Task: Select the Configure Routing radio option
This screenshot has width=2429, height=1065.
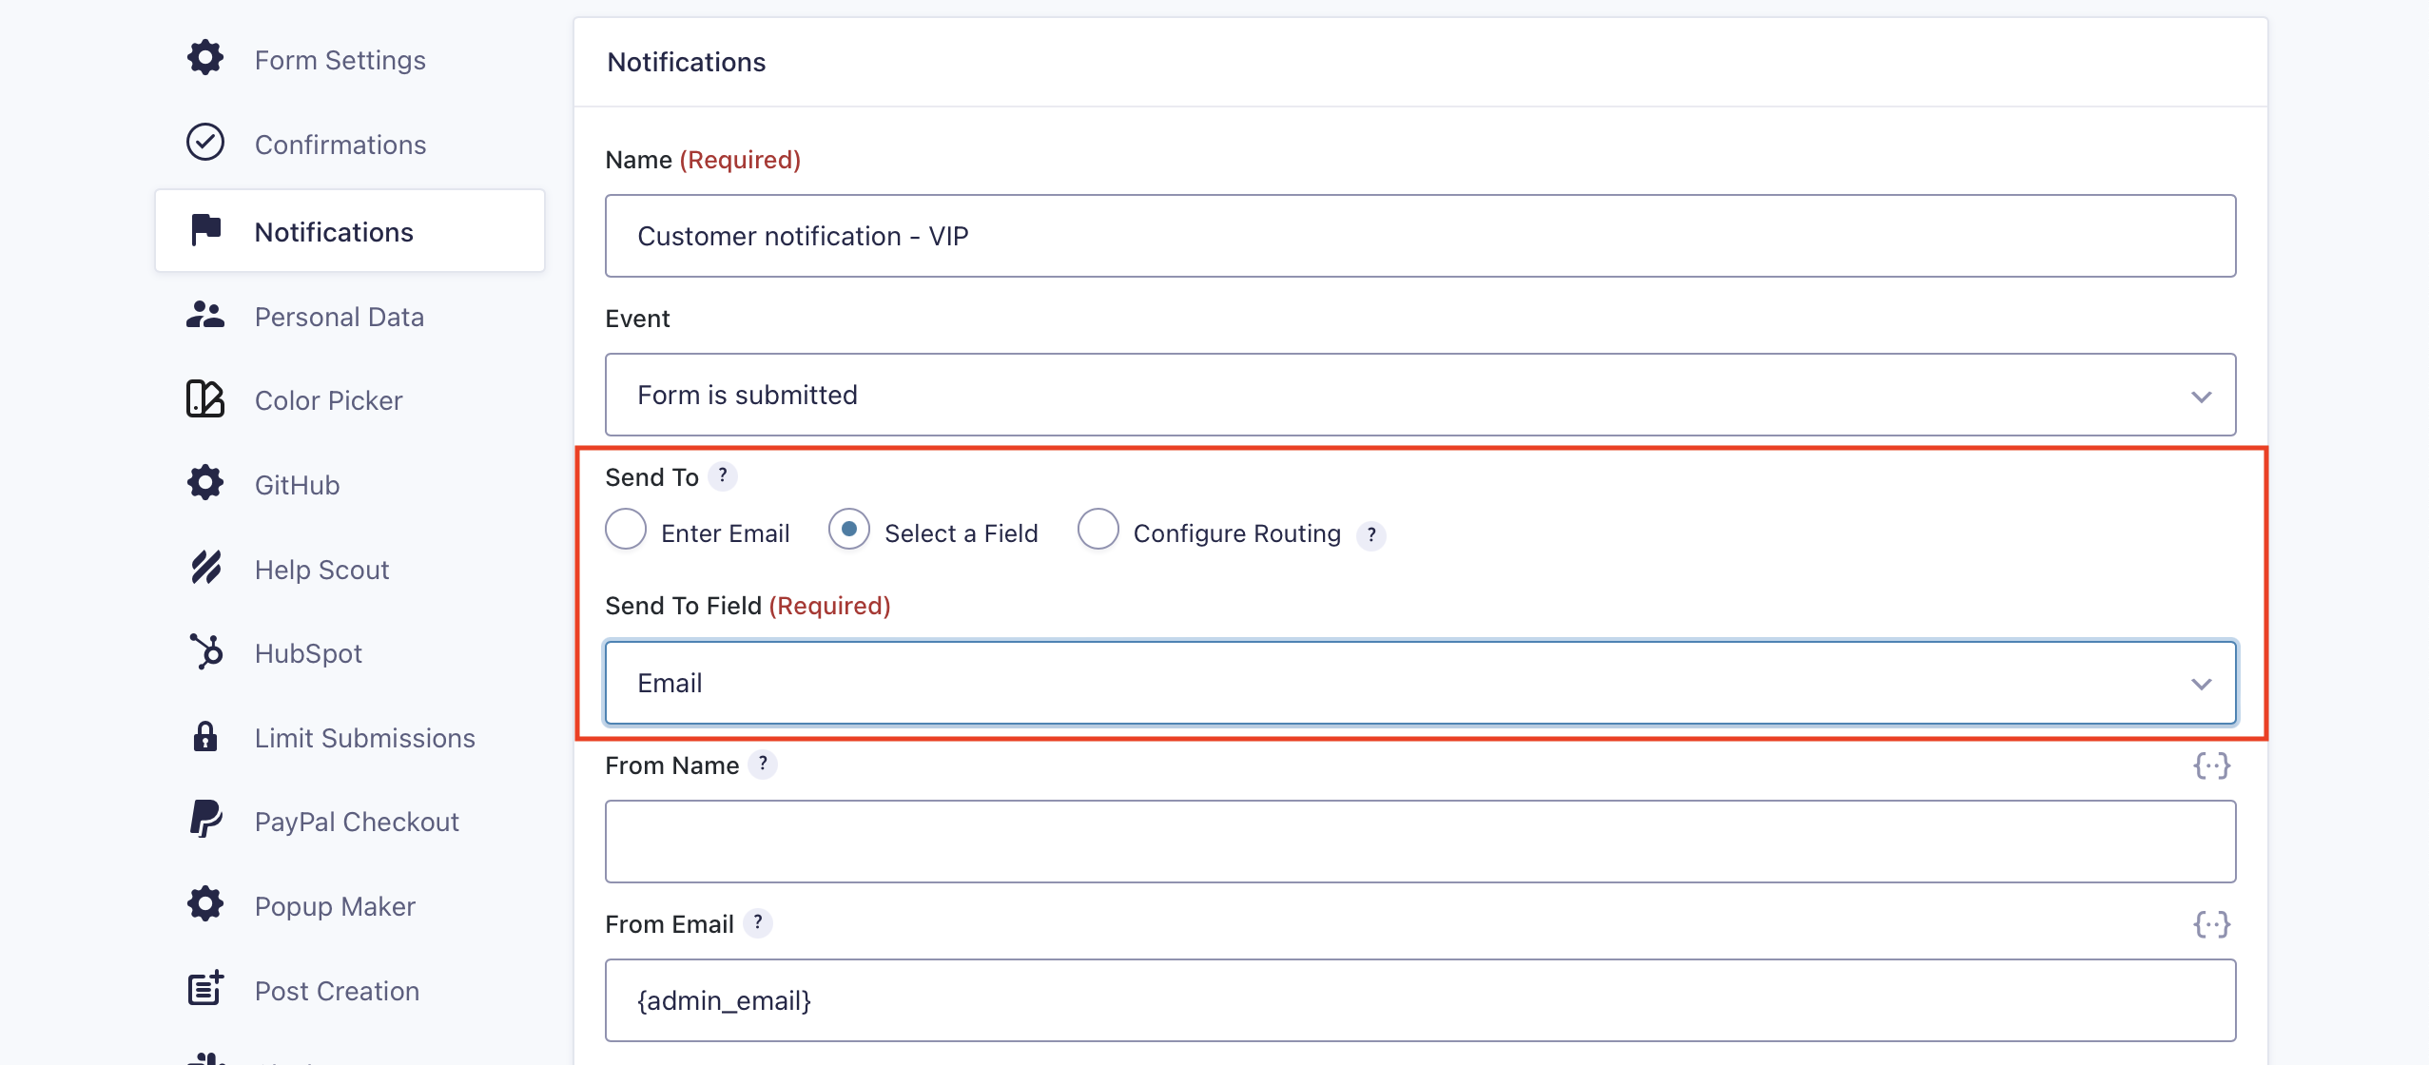Action: point(1098,530)
